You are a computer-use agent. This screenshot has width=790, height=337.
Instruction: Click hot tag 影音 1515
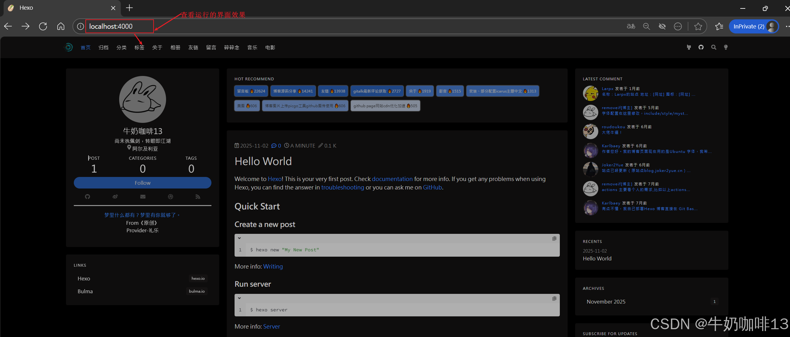pos(450,91)
